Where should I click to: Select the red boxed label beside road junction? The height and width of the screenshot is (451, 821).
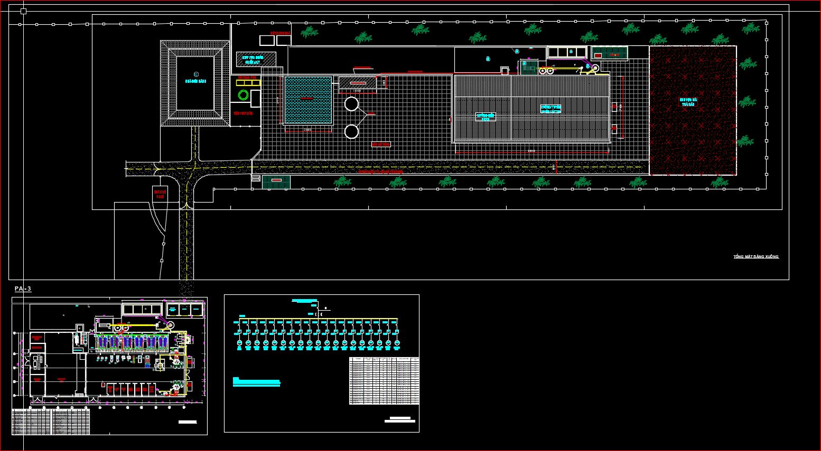160,194
